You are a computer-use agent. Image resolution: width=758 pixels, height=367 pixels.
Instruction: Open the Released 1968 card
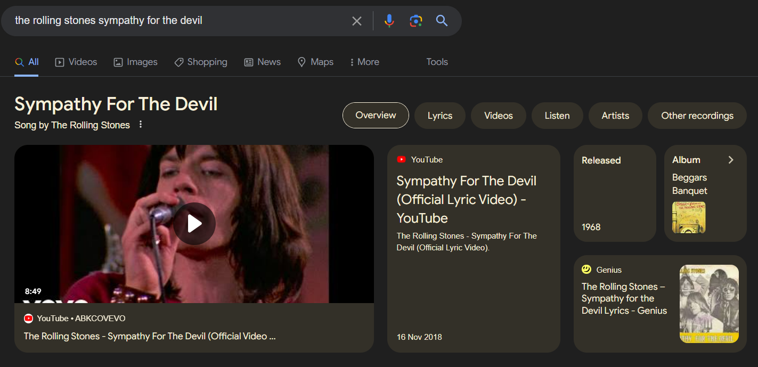pos(615,193)
